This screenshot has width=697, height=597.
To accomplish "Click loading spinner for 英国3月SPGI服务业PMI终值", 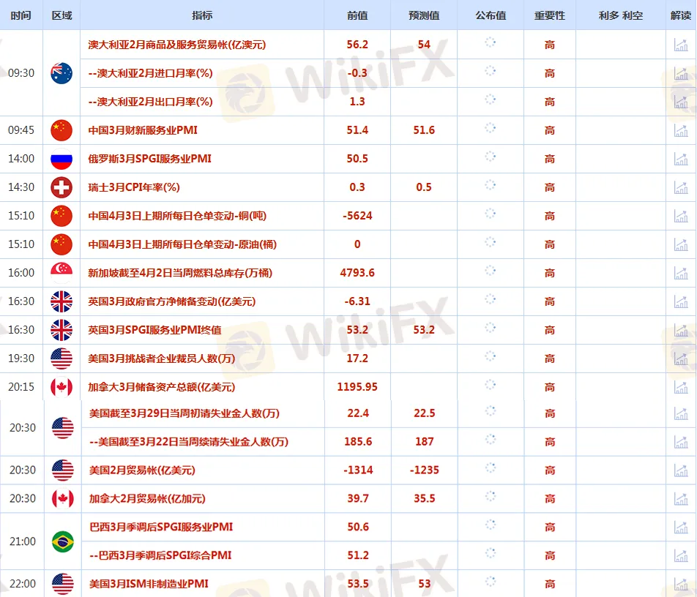I will click(x=491, y=329).
